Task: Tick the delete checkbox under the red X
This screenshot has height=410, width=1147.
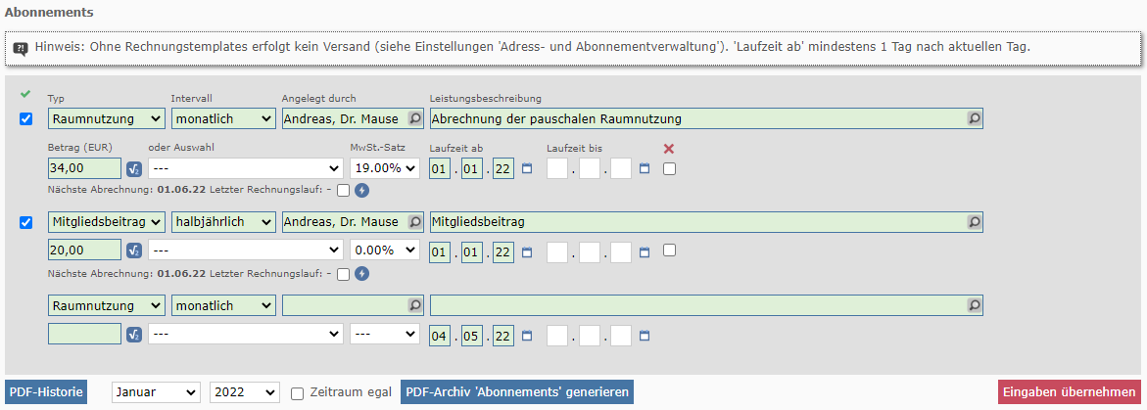Action: click(x=669, y=168)
